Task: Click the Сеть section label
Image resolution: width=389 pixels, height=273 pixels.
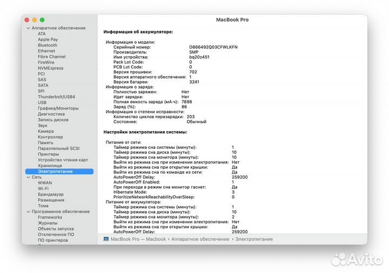Action: [x=37, y=177]
